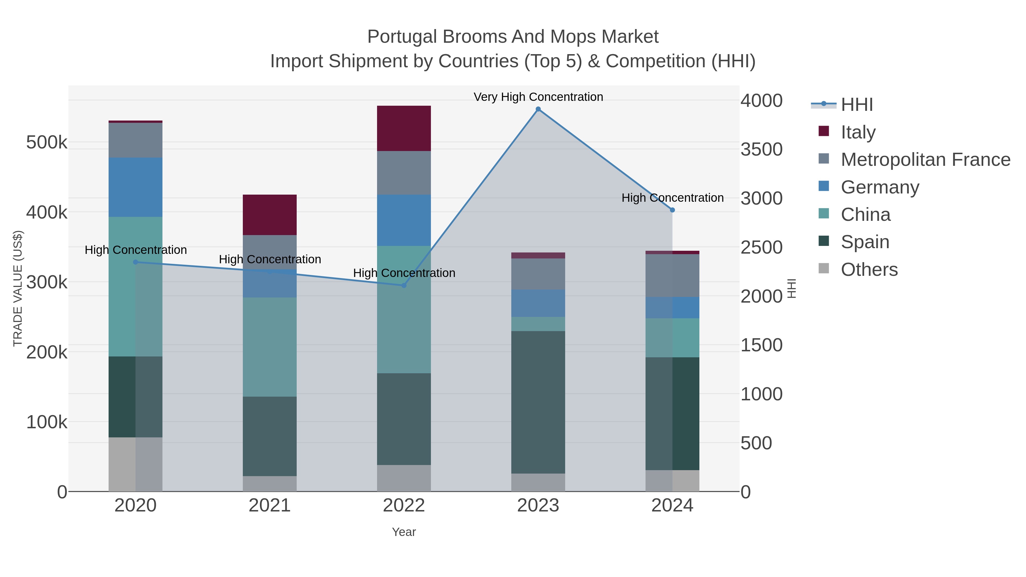This screenshot has width=1026, height=577.
Task: Click the 3500 HHI axis tick
Action: (762, 149)
